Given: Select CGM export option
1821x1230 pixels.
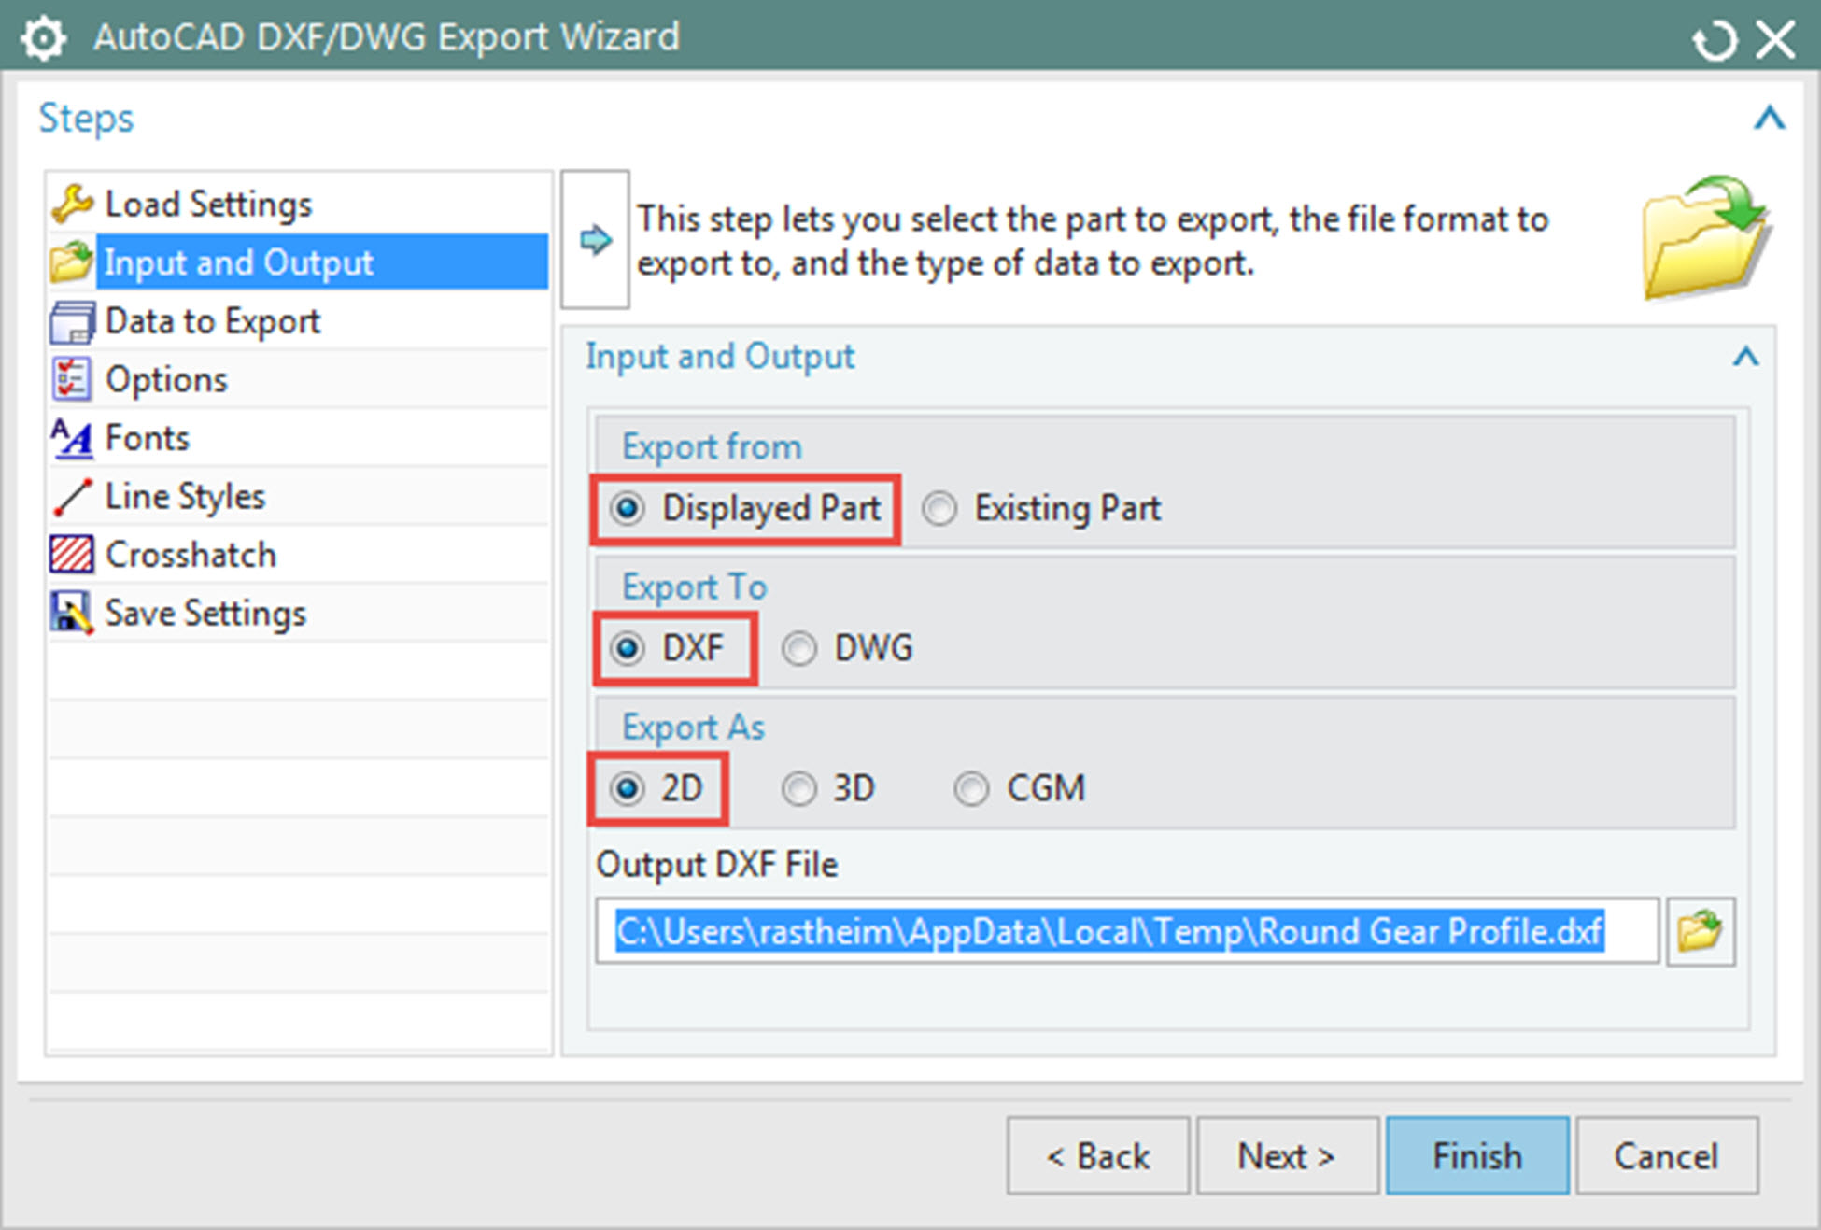Looking at the screenshot, I should click(x=971, y=789).
